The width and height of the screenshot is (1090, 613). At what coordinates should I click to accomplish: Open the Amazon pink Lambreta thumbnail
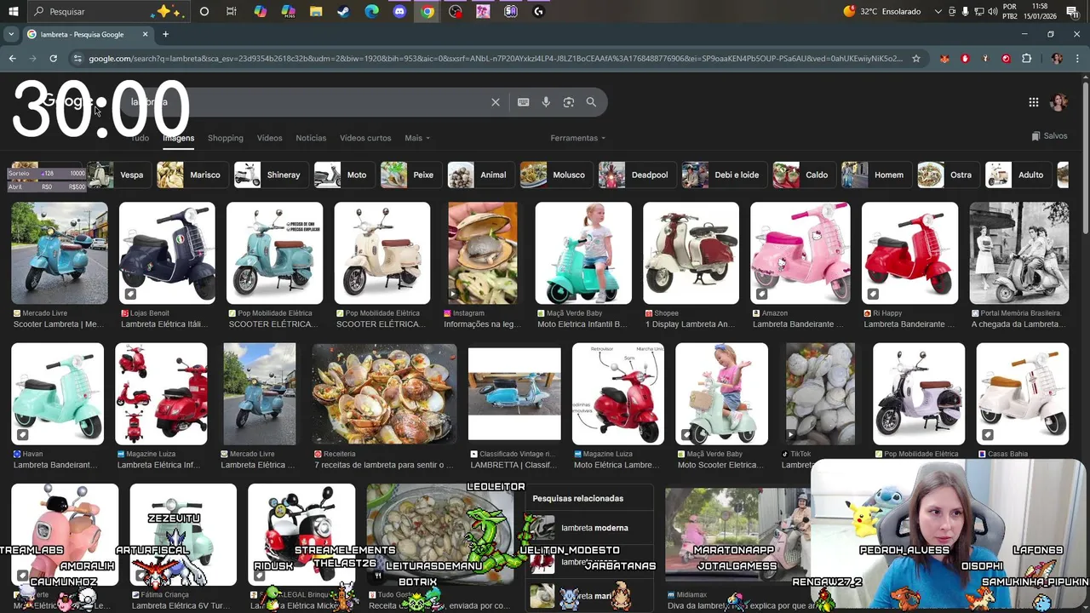pyautogui.click(x=800, y=253)
